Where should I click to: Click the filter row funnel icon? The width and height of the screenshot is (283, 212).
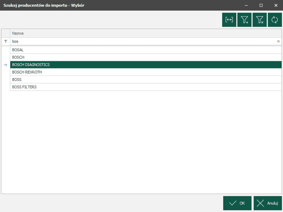point(6,42)
